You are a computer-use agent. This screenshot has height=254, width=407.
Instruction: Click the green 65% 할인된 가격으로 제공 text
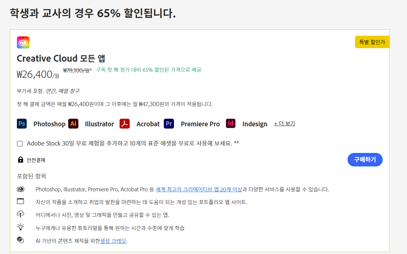(x=149, y=70)
